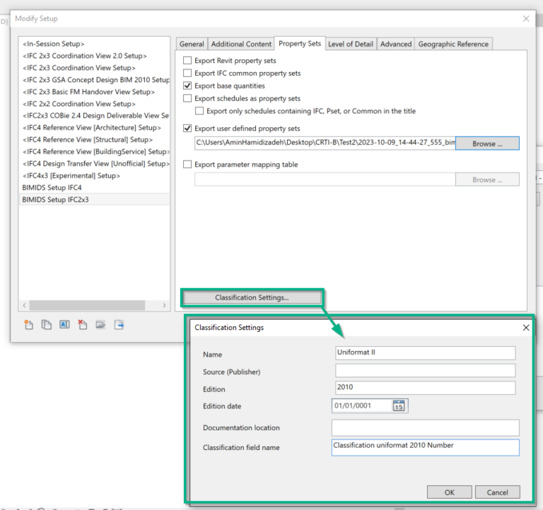The image size is (543, 510).
Task: Browse for user defined property sets file
Action: tap(486, 143)
